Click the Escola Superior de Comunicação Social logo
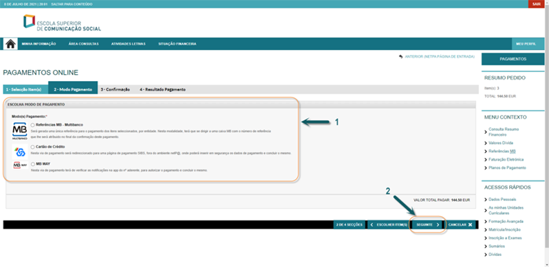The height and width of the screenshot is (267, 549). (62, 23)
